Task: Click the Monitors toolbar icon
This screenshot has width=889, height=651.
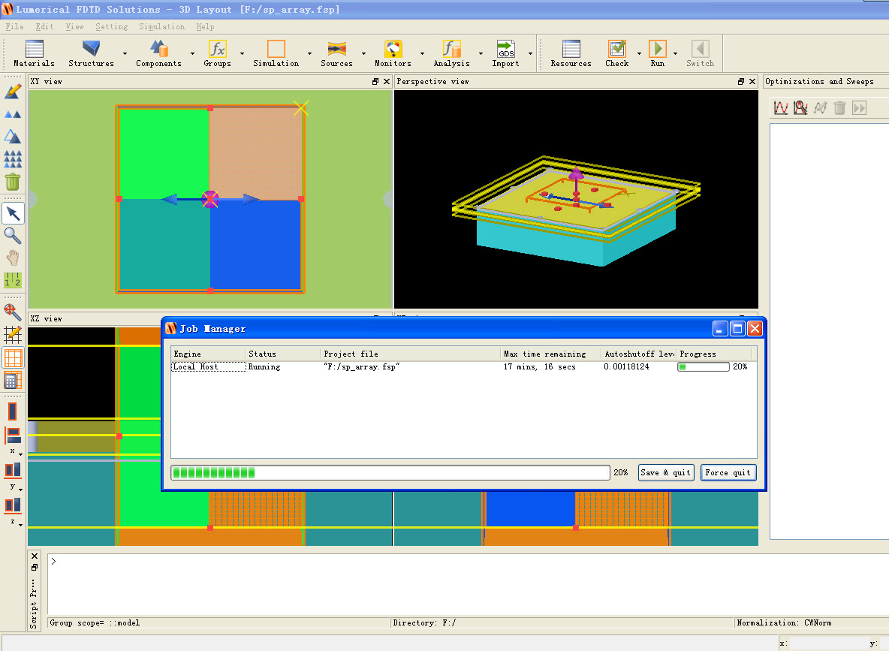Action: tap(393, 49)
